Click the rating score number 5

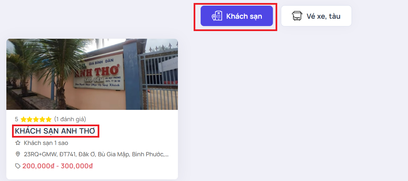click(x=17, y=119)
